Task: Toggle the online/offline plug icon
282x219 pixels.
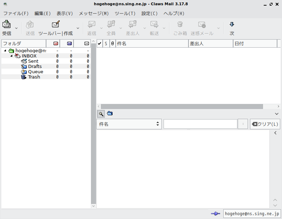Action: [x=216, y=213]
